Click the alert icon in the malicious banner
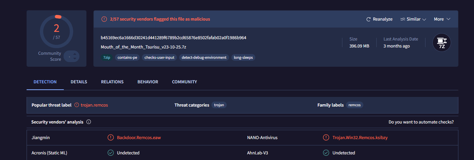This screenshot has width=474, height=160. (104, 19)
